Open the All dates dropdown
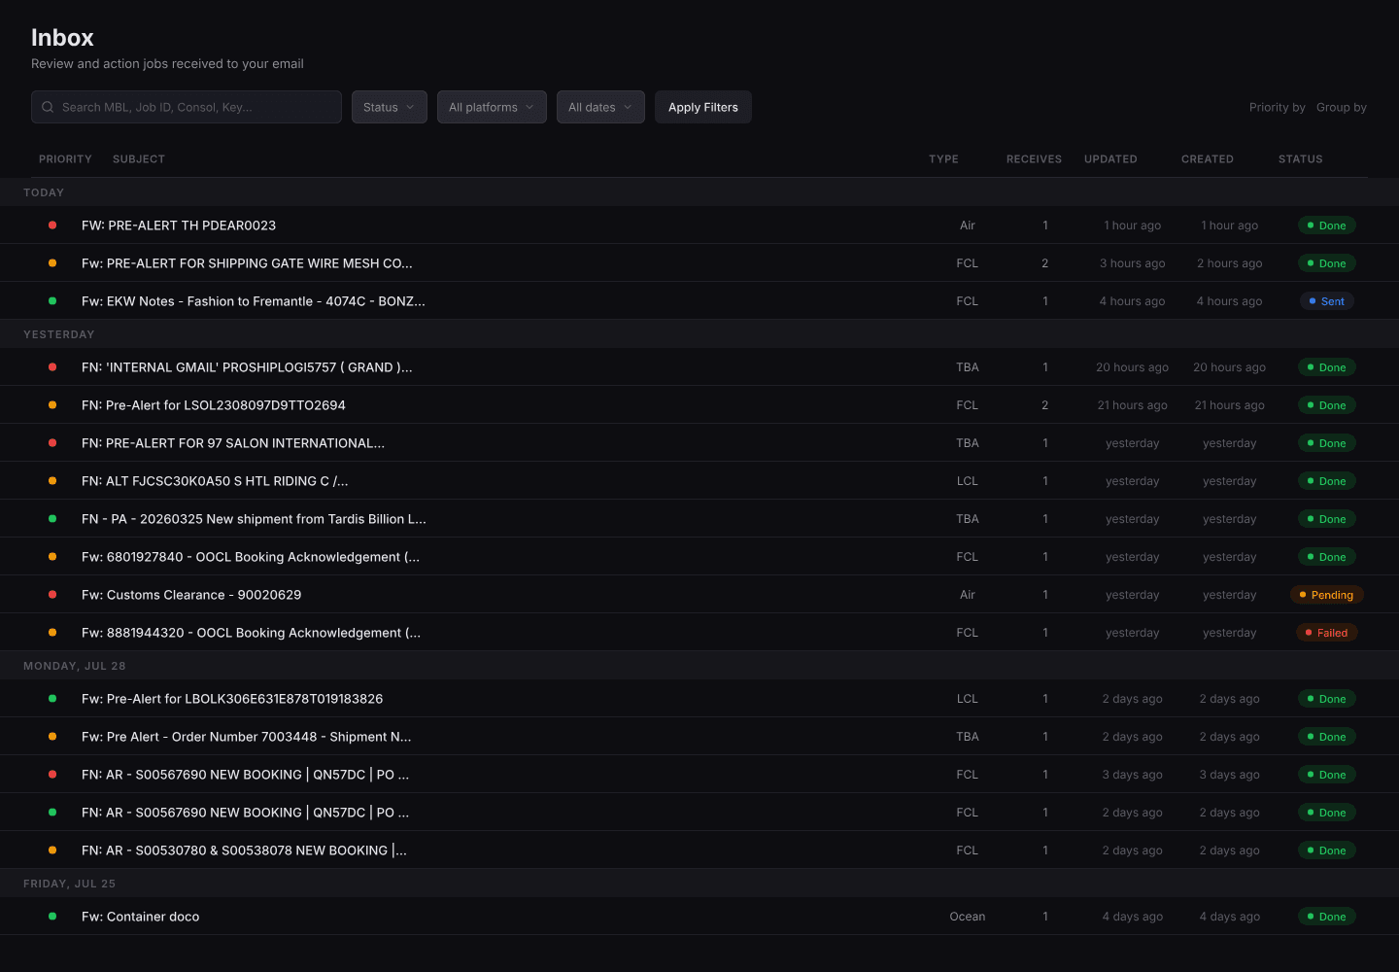 coord(600,107)
